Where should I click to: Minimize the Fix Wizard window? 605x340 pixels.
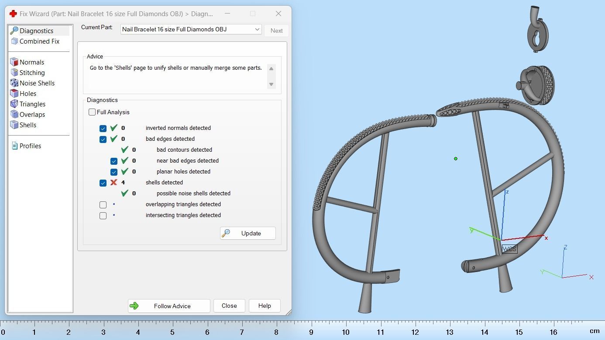click(x=227, y=14)
